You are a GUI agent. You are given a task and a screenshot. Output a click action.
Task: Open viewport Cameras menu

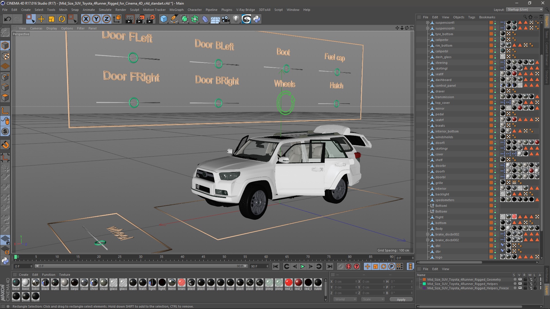[36, 28]
